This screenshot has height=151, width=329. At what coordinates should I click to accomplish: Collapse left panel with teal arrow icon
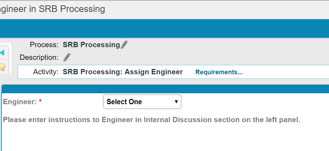2,52
